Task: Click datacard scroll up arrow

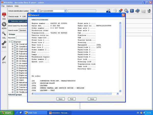Action: pos(120,23)
